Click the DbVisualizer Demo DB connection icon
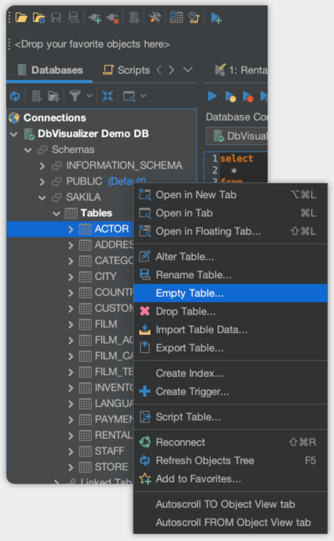 [x=29, y=134]
